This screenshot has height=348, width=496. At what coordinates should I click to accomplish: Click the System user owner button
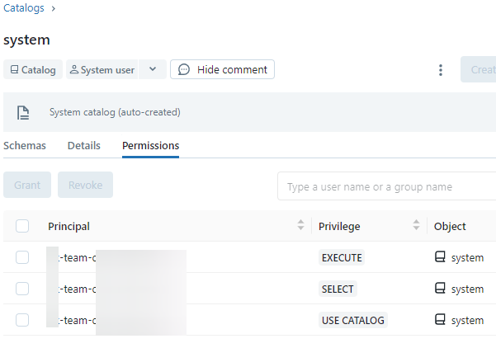pos(102,70)
